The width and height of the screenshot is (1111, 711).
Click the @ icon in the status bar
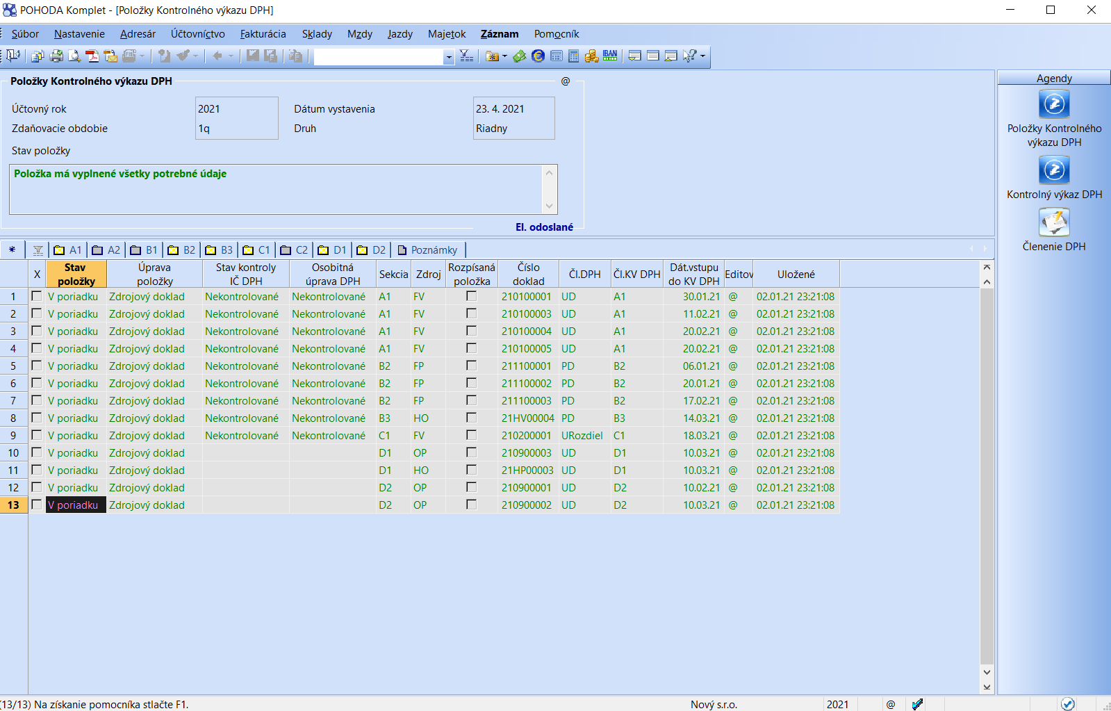(891, 704)
